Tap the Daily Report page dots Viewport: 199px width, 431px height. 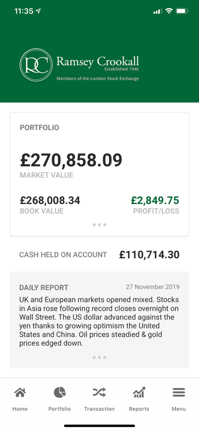pos(99,357)
